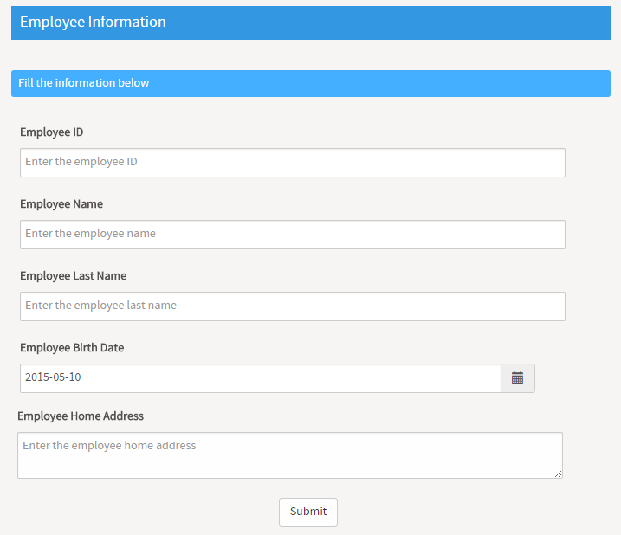Click the Employee Birth Date field
The height and width of the screenshot is (535, 621).
tap(261, 378)
